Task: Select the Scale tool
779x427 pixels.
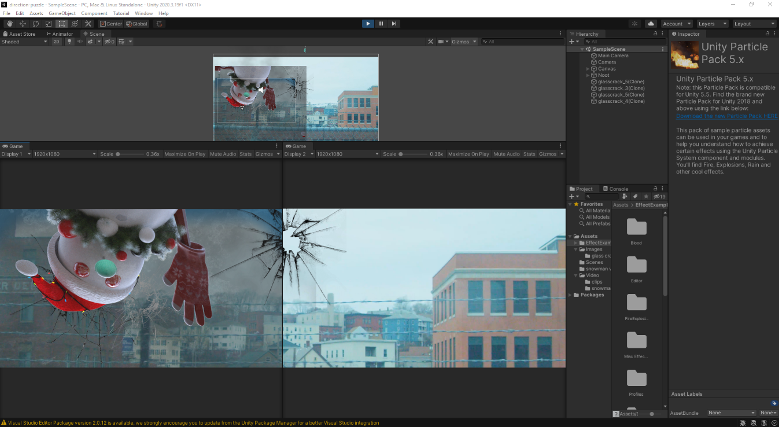Action: (49, 24)
